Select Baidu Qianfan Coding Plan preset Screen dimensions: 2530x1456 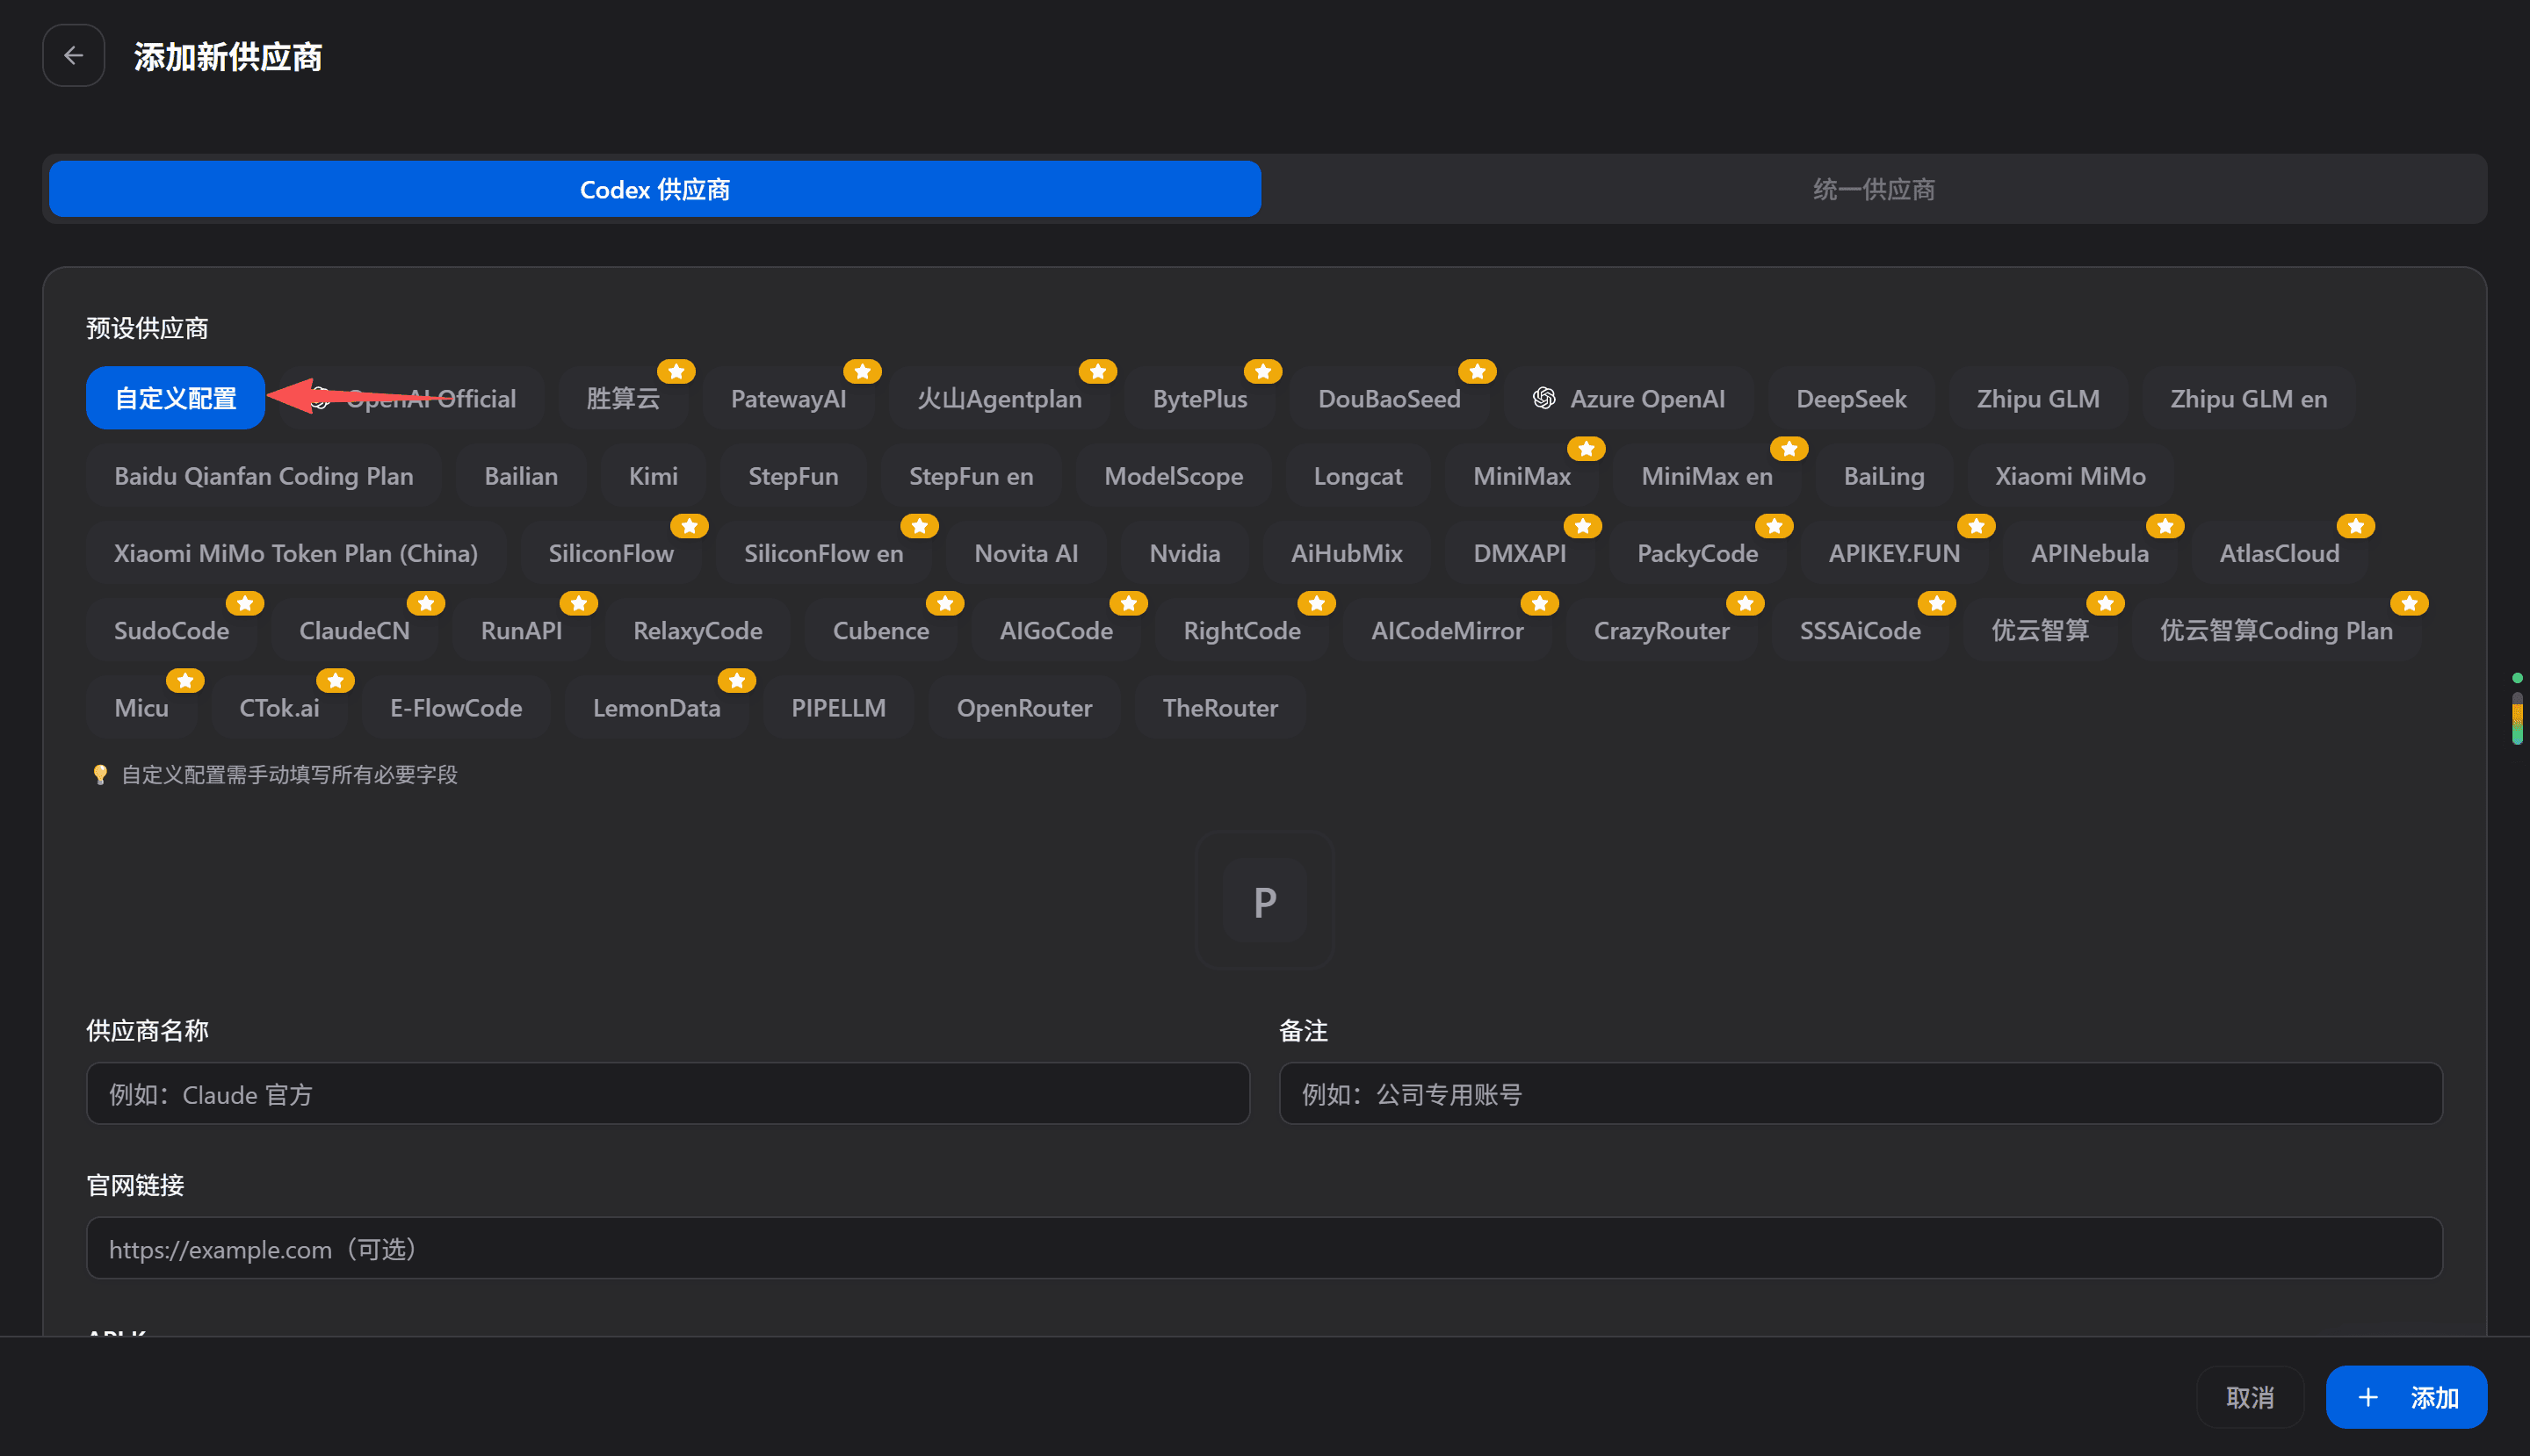coord(264,476)
